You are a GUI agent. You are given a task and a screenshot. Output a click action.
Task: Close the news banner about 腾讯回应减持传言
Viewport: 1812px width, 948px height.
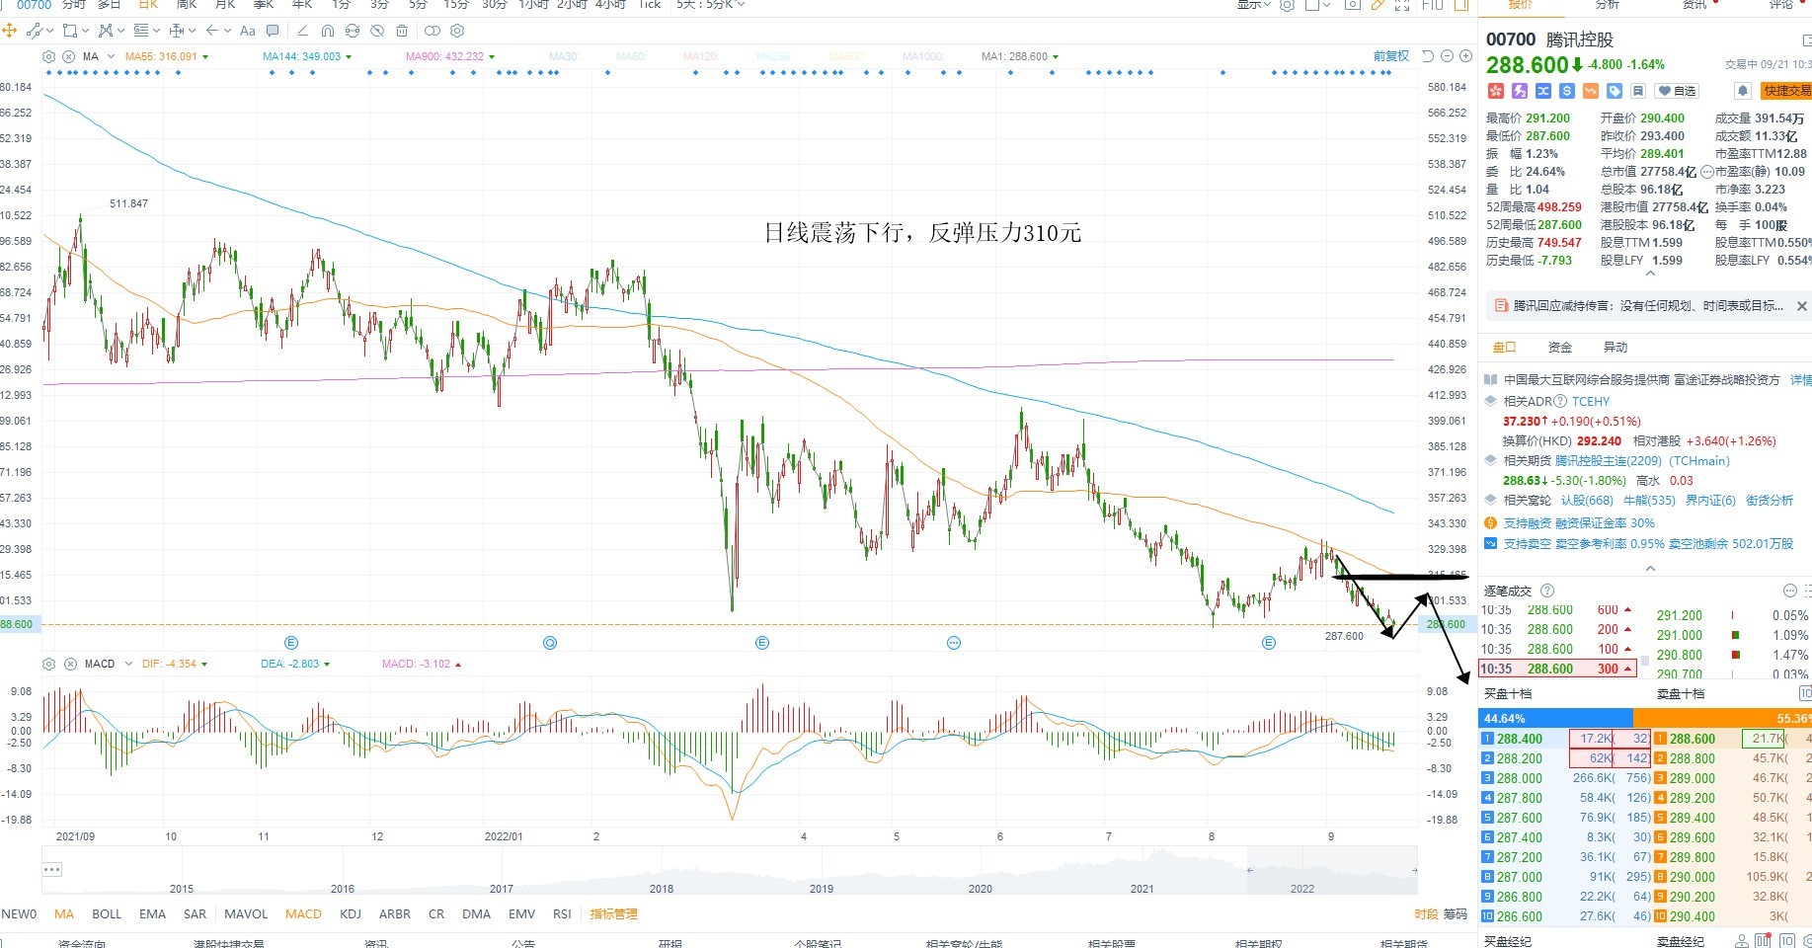[x=1801, y=306]
